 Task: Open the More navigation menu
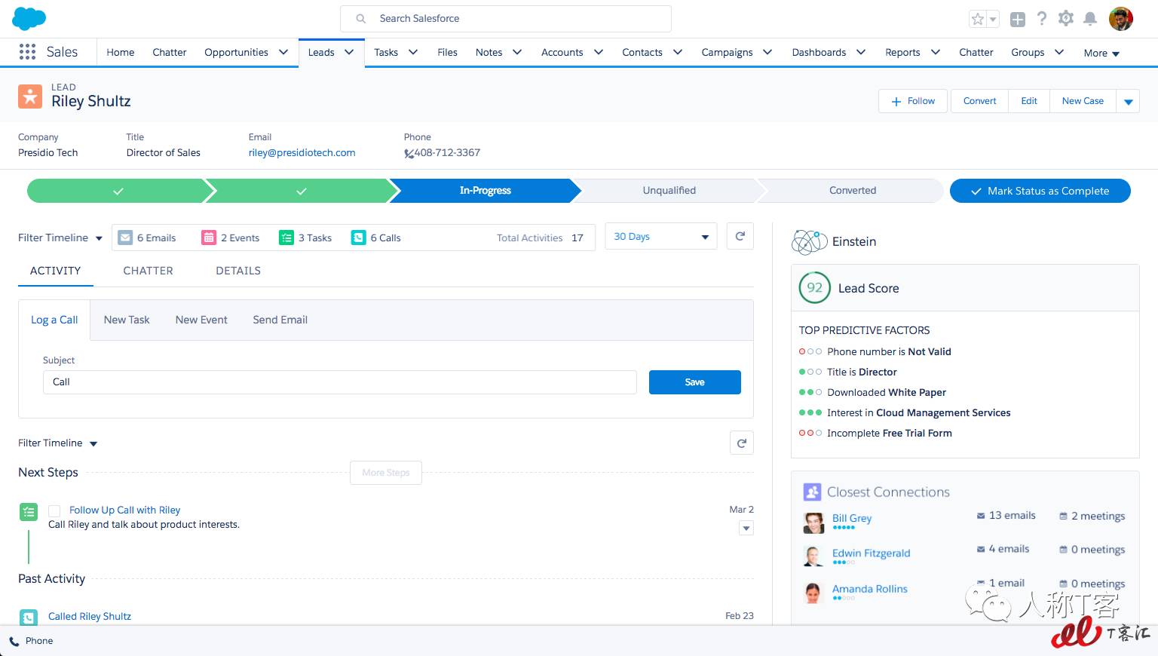click(1101, 53)
